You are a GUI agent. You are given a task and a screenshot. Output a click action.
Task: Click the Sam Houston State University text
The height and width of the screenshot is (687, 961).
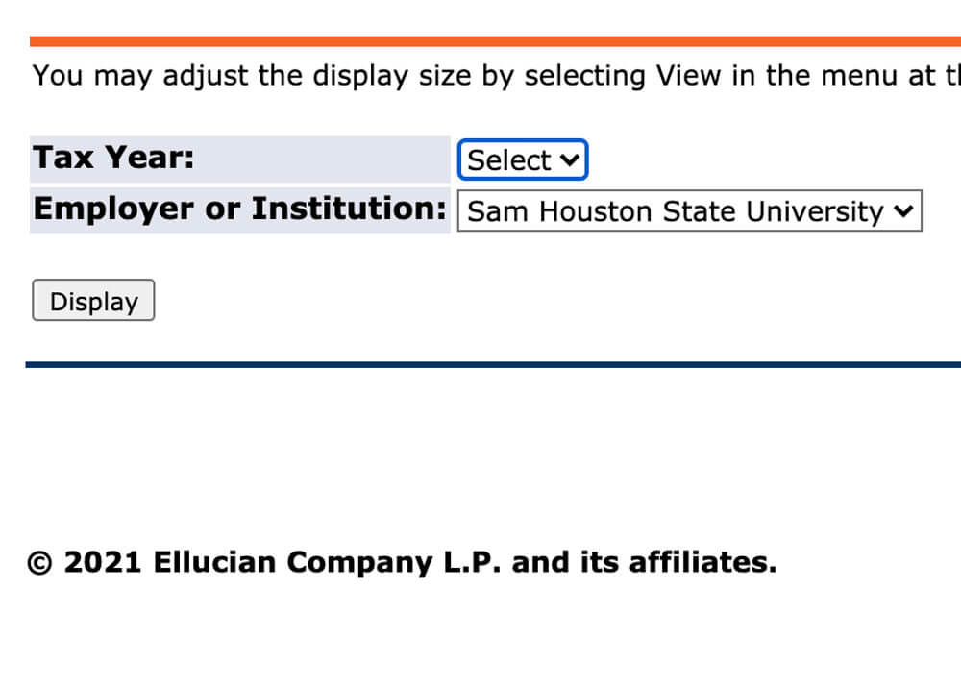[673, 211]
